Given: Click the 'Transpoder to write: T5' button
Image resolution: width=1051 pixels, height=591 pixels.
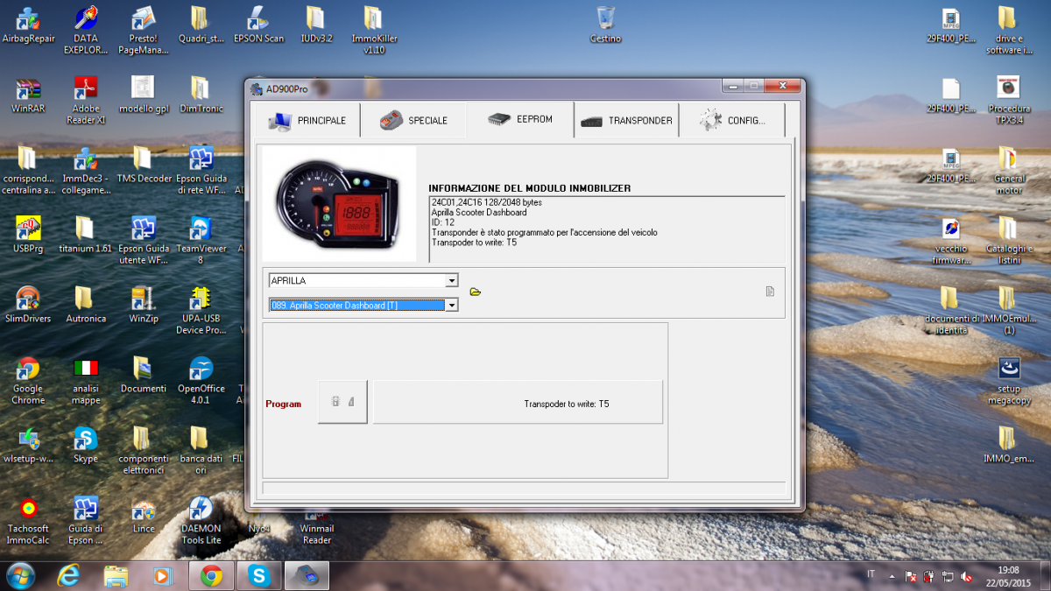Looking at the screenshot, I should coord(518,403).
